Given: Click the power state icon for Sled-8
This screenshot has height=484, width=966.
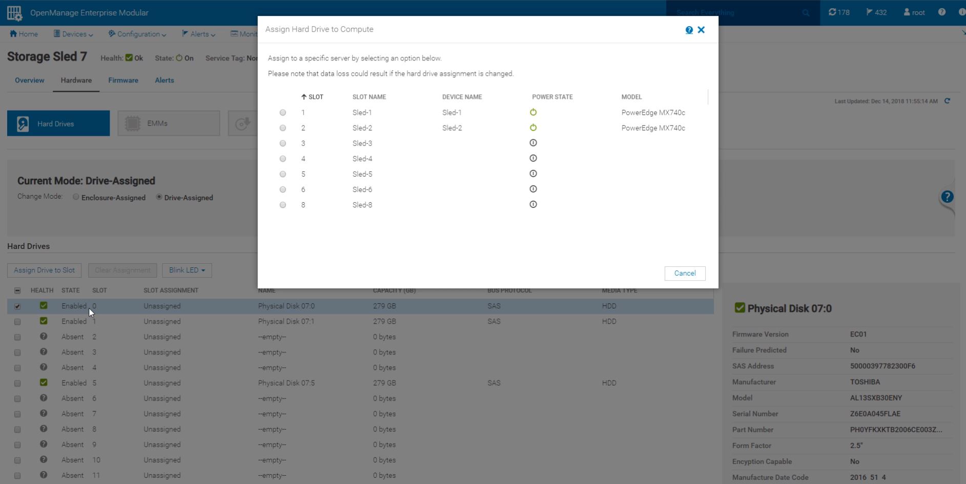Looking at the screenshot, I should coord(533,204).
